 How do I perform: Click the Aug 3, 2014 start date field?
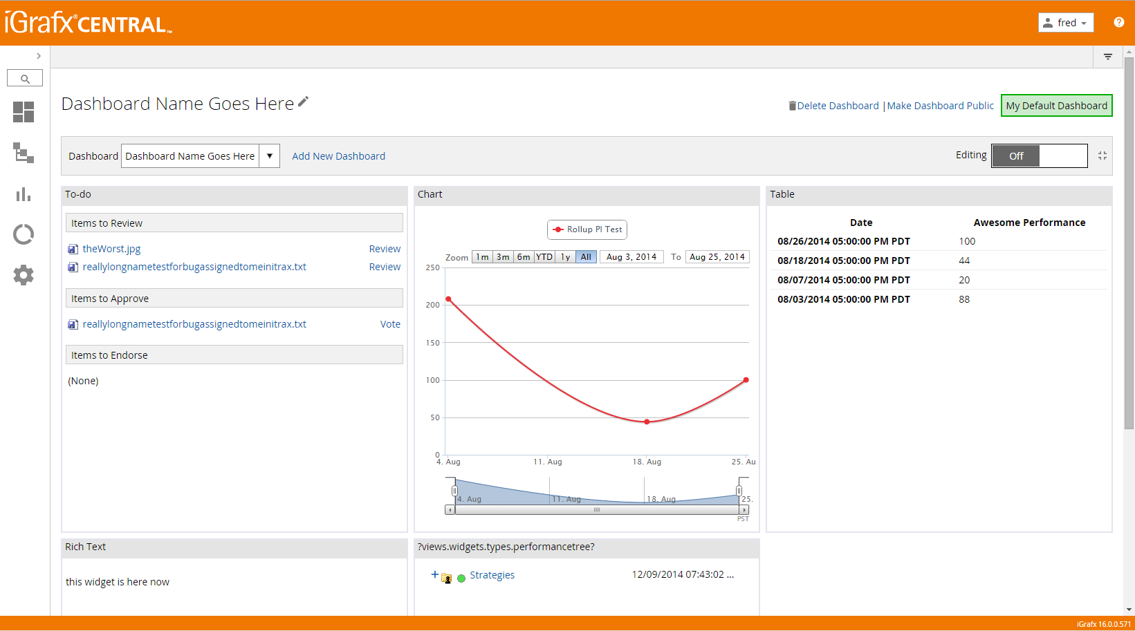click(x=631, y=257)
